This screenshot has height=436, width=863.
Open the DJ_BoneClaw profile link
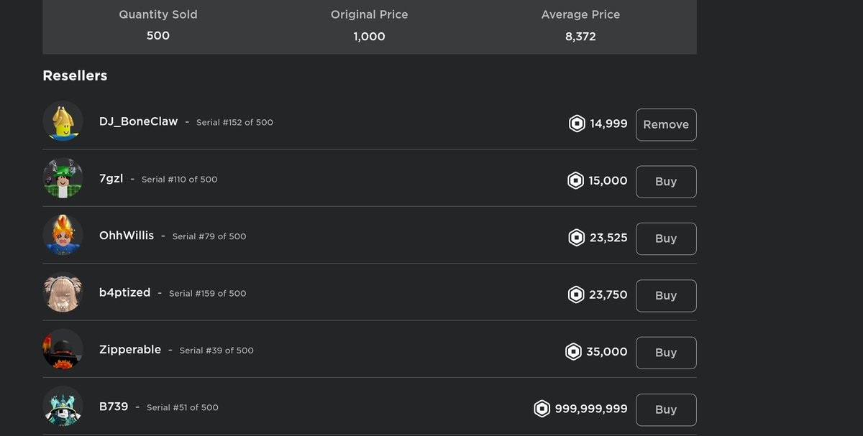pyautogui.click(x=138, y=121)
